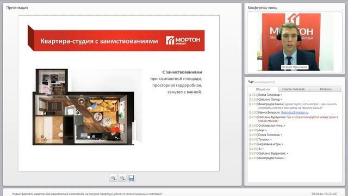Select the chat message from Стойловская Инна
Image resolution: width=348 pixels, height=196 pixels.
coord(267,126)
